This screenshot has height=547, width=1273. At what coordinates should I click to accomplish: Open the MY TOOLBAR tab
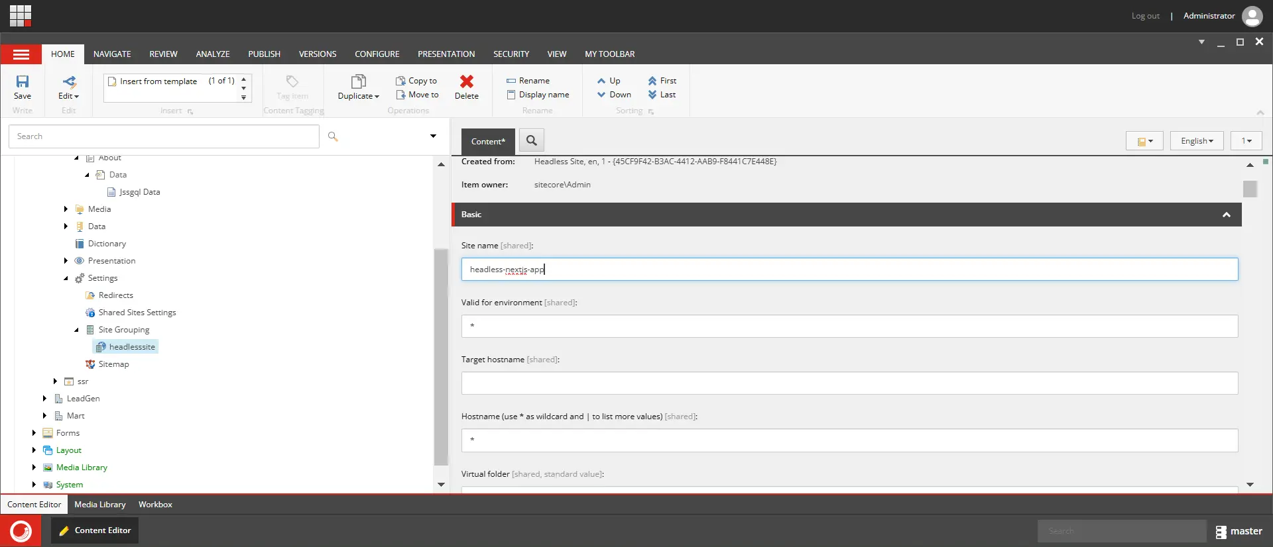pyautogui.click(x=609, y=54)
